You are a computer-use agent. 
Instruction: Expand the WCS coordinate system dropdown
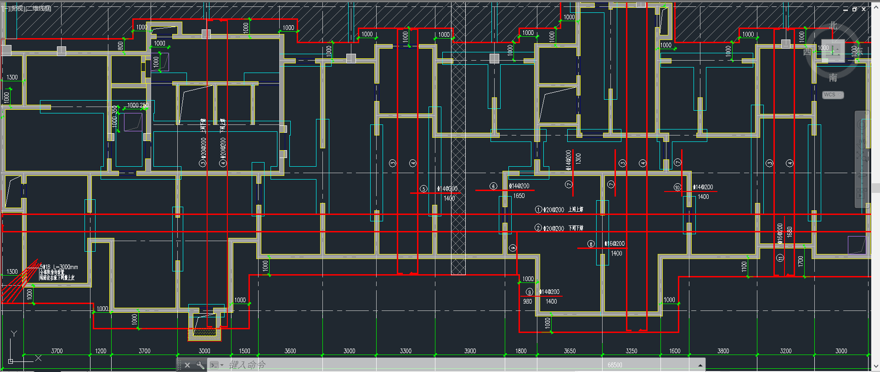click(833, 95)
